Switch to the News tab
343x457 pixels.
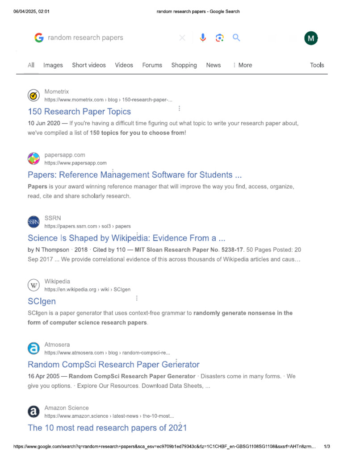(213, 65)
